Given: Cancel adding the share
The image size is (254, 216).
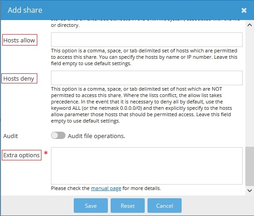Looking at the screenshot, I should (164, 206).
